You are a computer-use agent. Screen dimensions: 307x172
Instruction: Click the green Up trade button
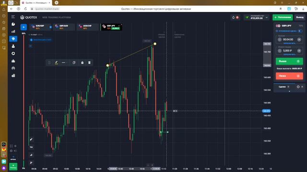(289, 61)
